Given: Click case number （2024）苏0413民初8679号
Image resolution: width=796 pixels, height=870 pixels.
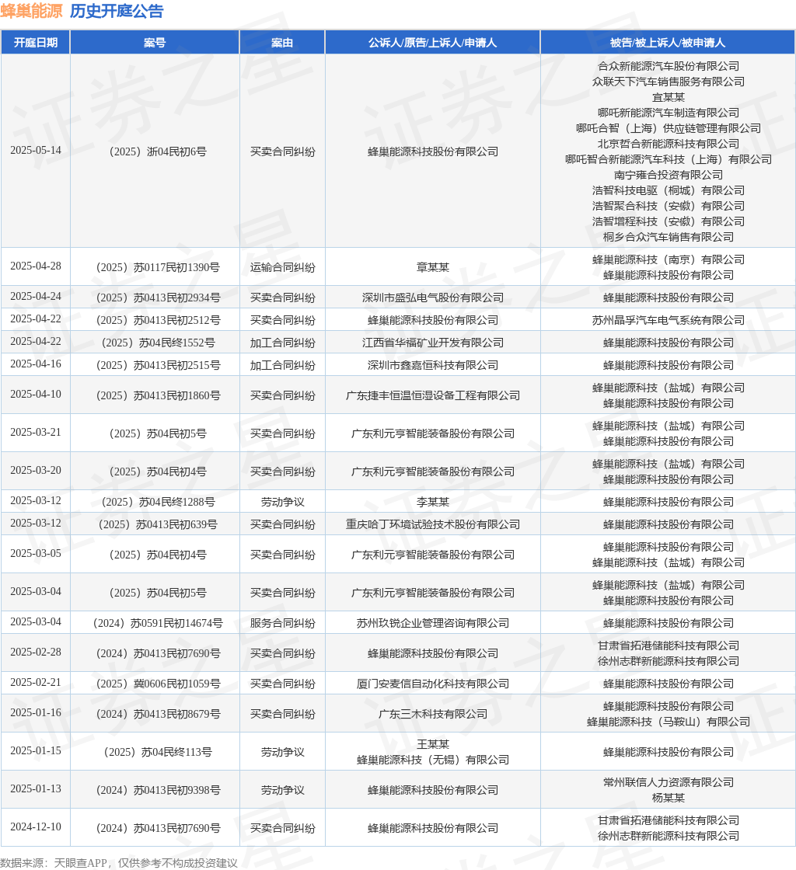Looking at the screenshot, I should tap(155, 714).
